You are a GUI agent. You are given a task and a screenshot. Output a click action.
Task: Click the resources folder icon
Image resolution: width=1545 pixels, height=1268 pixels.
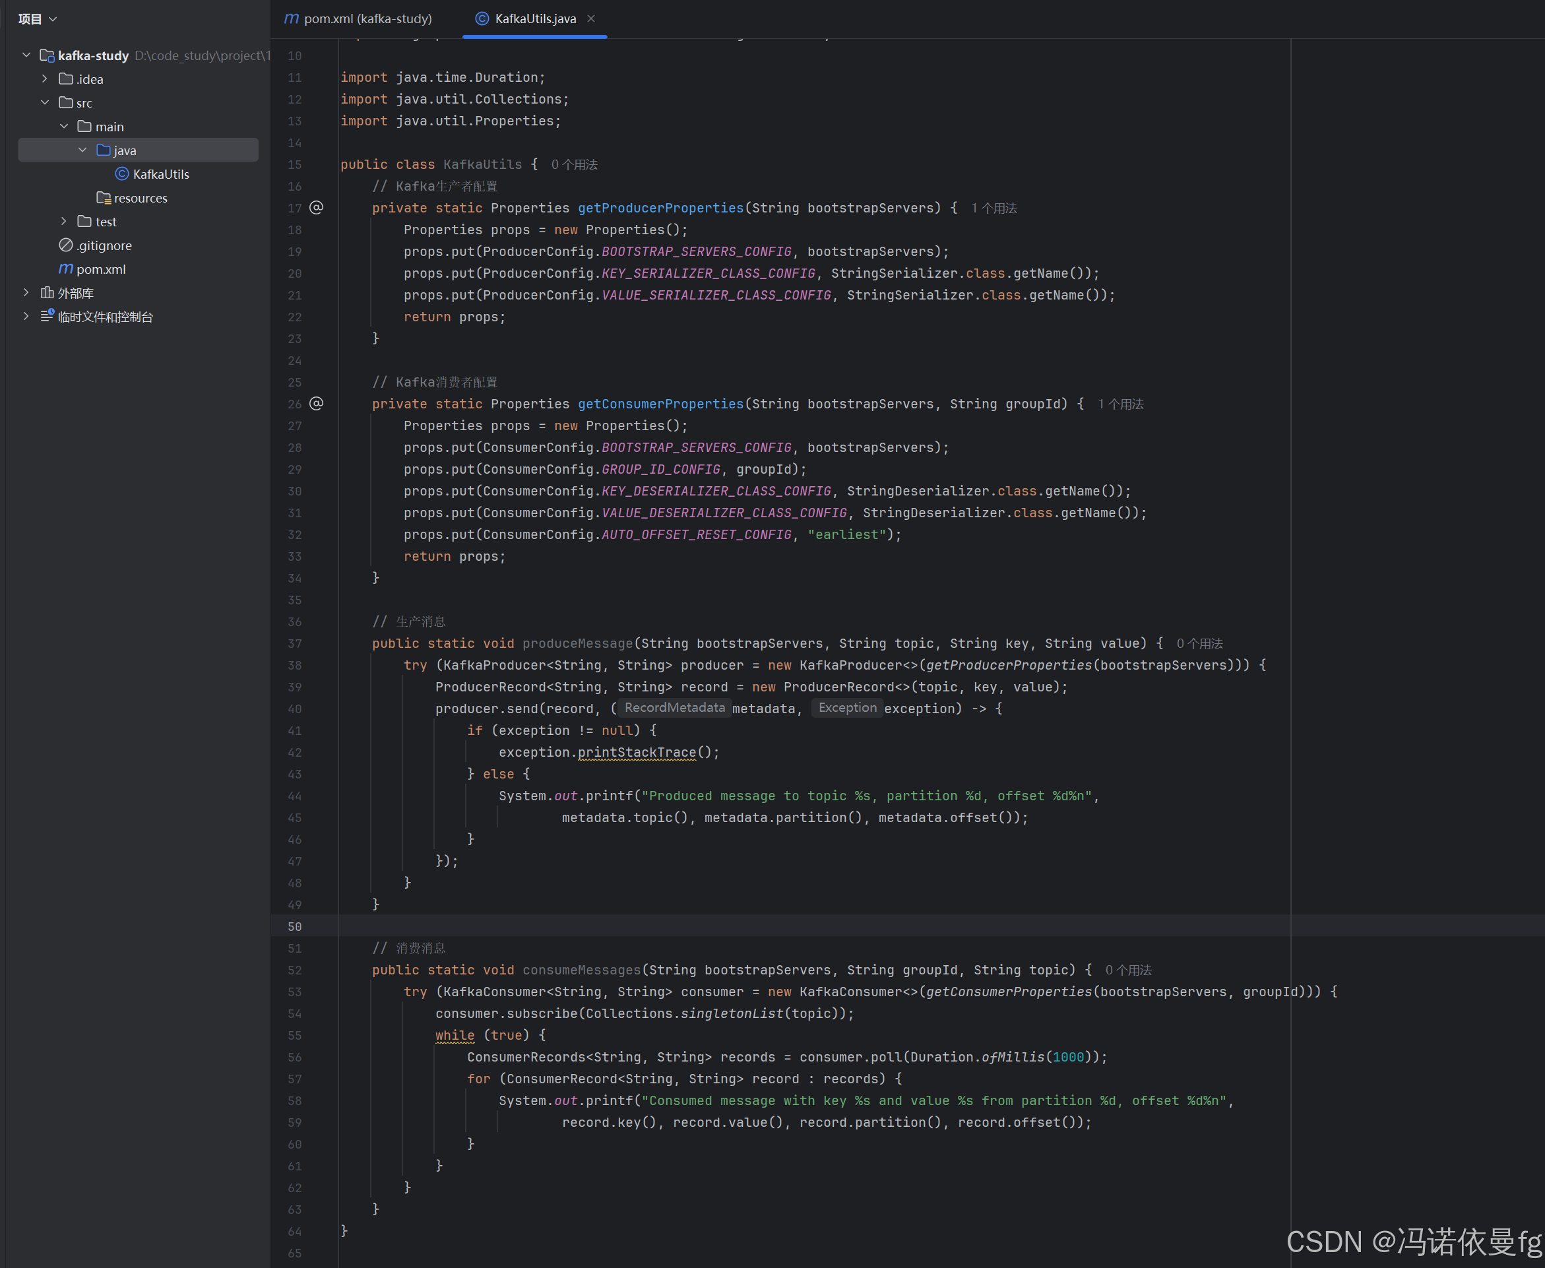click(x=103, y=198)
